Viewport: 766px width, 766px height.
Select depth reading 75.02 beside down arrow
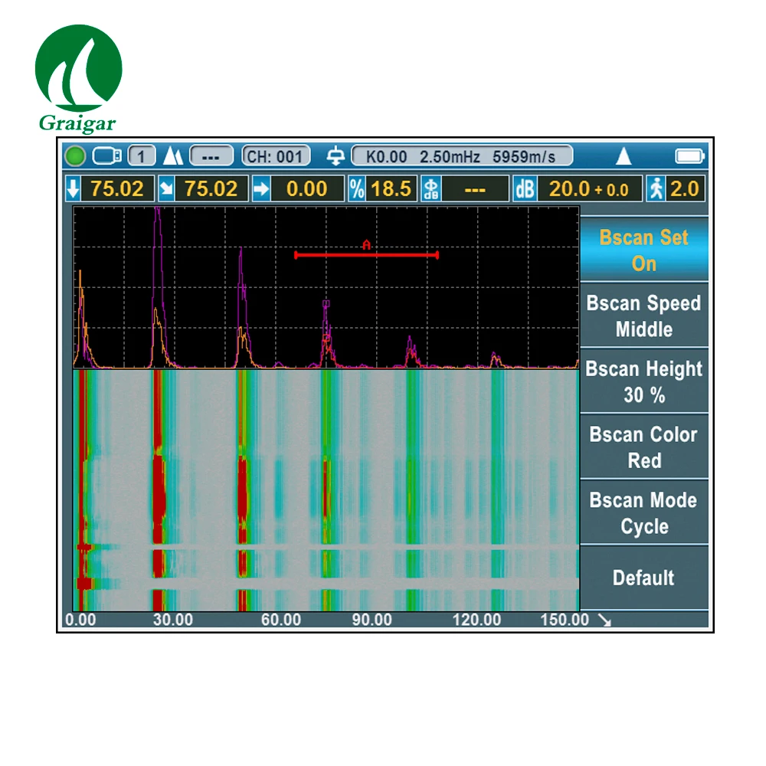coord(117,188)
